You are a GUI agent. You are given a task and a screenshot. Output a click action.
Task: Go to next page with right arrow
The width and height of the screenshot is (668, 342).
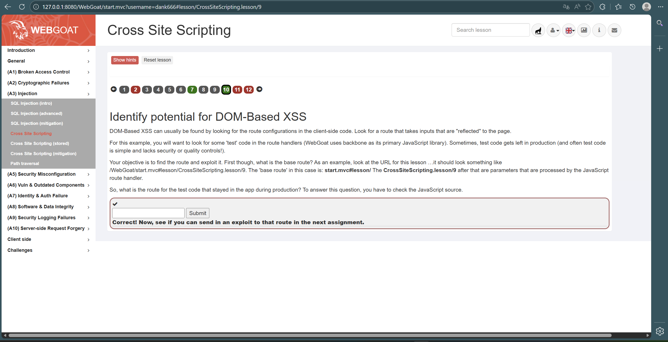259,89
